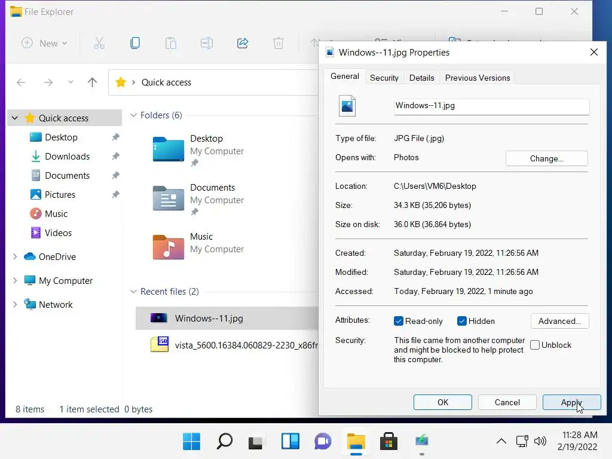The width and height of the screenshot is (612, 459).
Task: Click the Quick access star in address bar
Action: 121,82
